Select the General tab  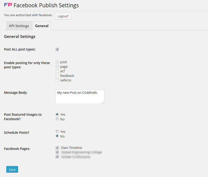click(x=42, y=26)
